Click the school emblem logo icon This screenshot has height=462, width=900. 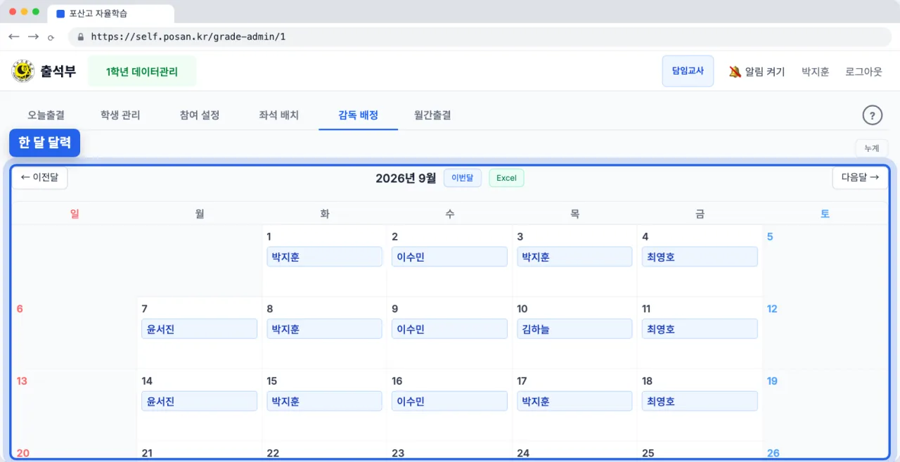pos(22,71)
